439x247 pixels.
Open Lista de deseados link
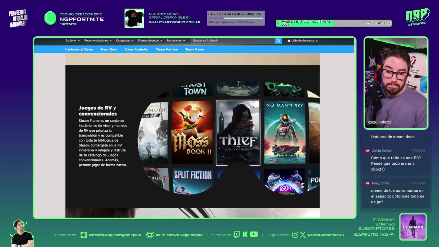point(303,40)
